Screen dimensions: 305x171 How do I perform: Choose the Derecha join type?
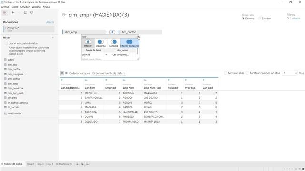click(113, 43)
